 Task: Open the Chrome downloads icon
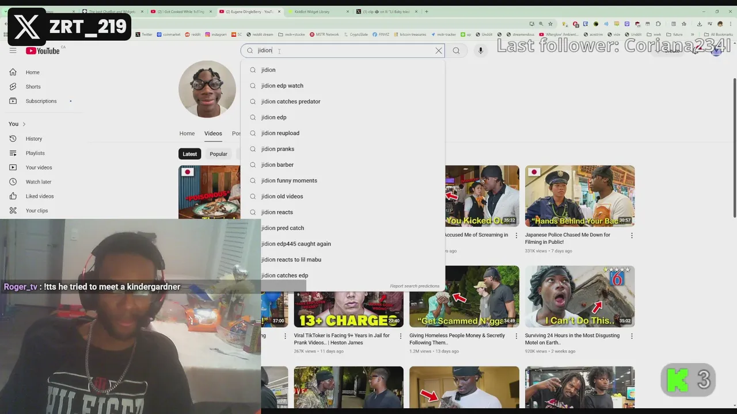tap(699, 24)
